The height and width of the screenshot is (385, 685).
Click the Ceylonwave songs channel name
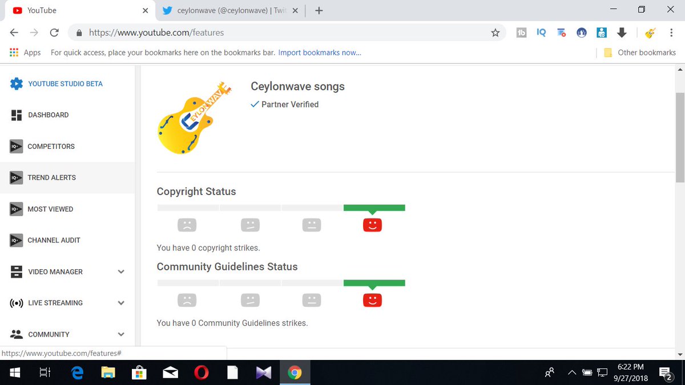pyautogui.click(x=298, y=87)
